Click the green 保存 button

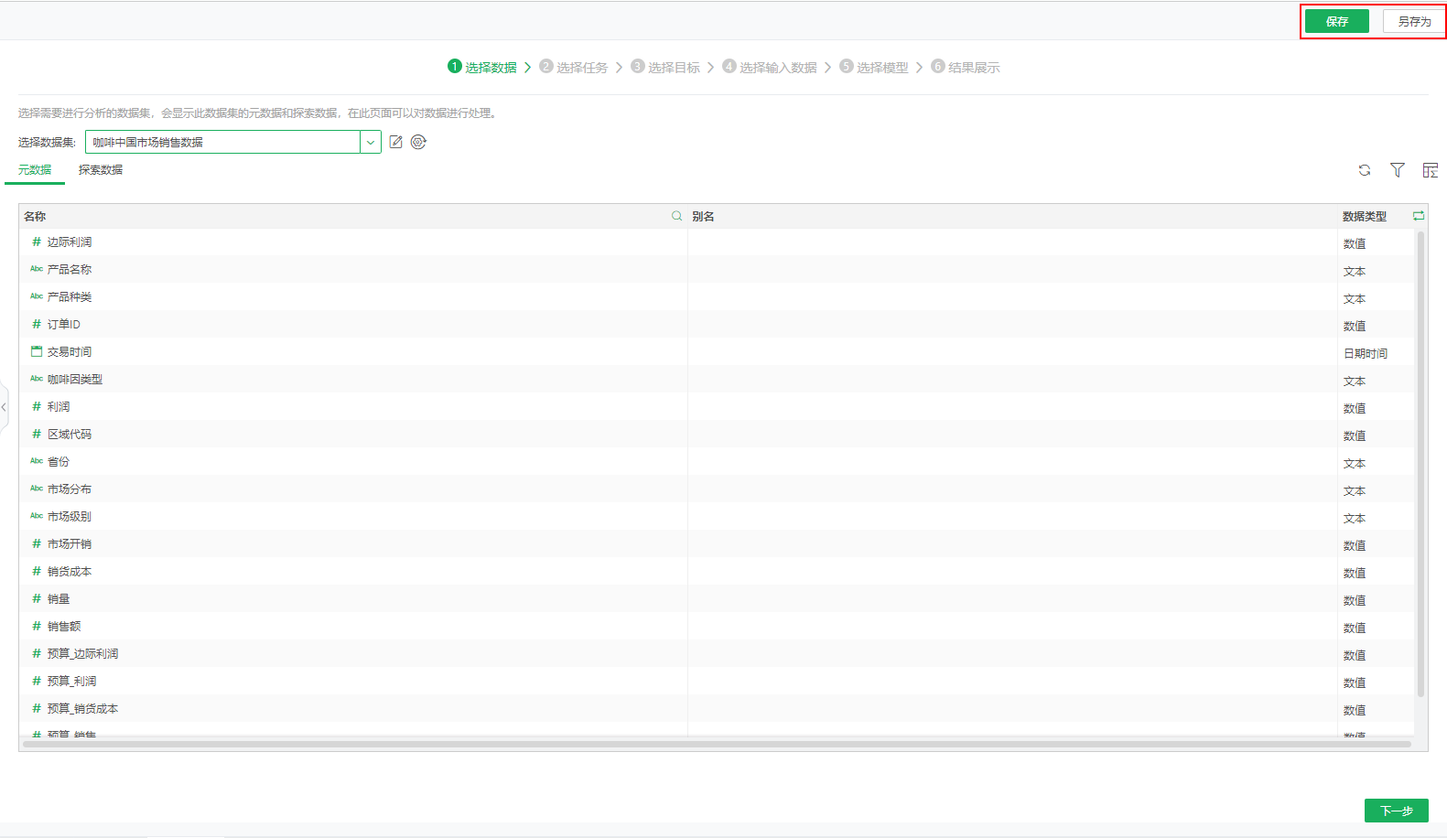(x=1336, y=21)
